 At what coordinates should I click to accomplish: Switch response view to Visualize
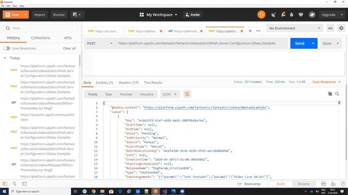[x=146, y=94]
